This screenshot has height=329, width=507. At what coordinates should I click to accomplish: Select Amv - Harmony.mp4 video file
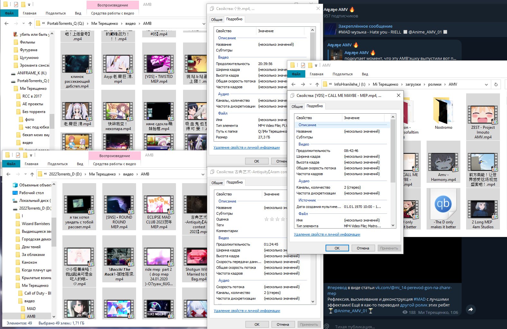coord(443,162)
